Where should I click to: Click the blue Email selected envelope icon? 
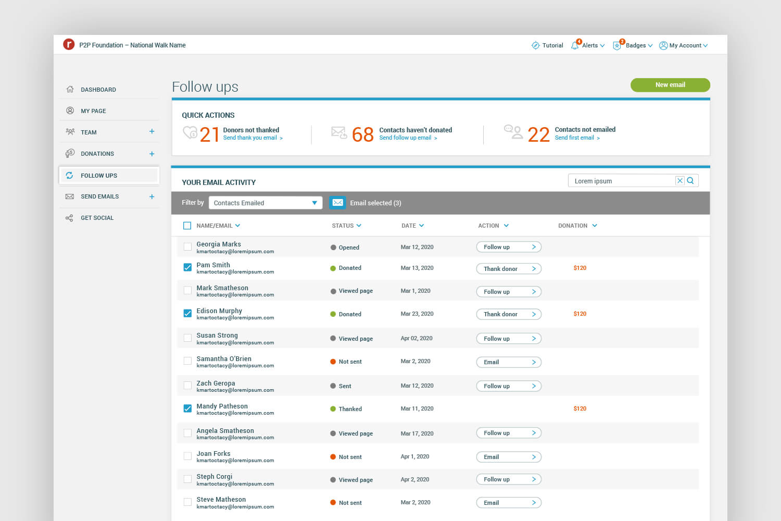tap(337, 203)
